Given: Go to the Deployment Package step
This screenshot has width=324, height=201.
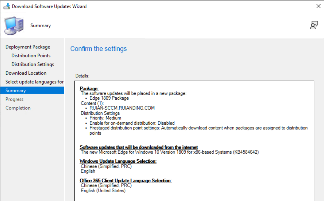Looking at the screenshot, I should 28,47.
